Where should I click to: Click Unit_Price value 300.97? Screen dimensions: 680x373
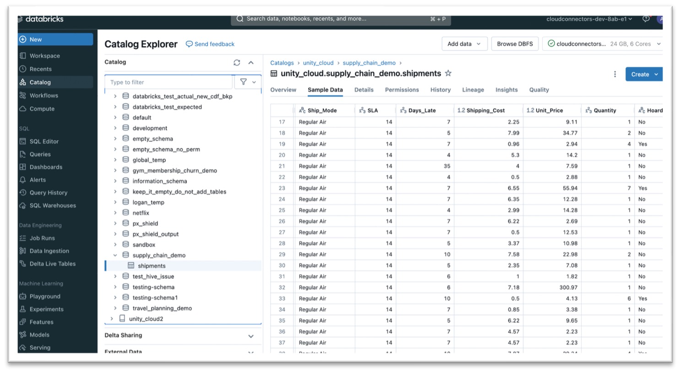568,287
